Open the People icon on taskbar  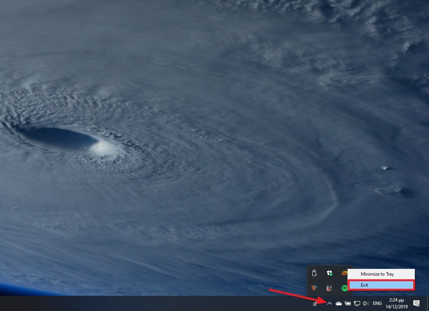tap(315, 303)
